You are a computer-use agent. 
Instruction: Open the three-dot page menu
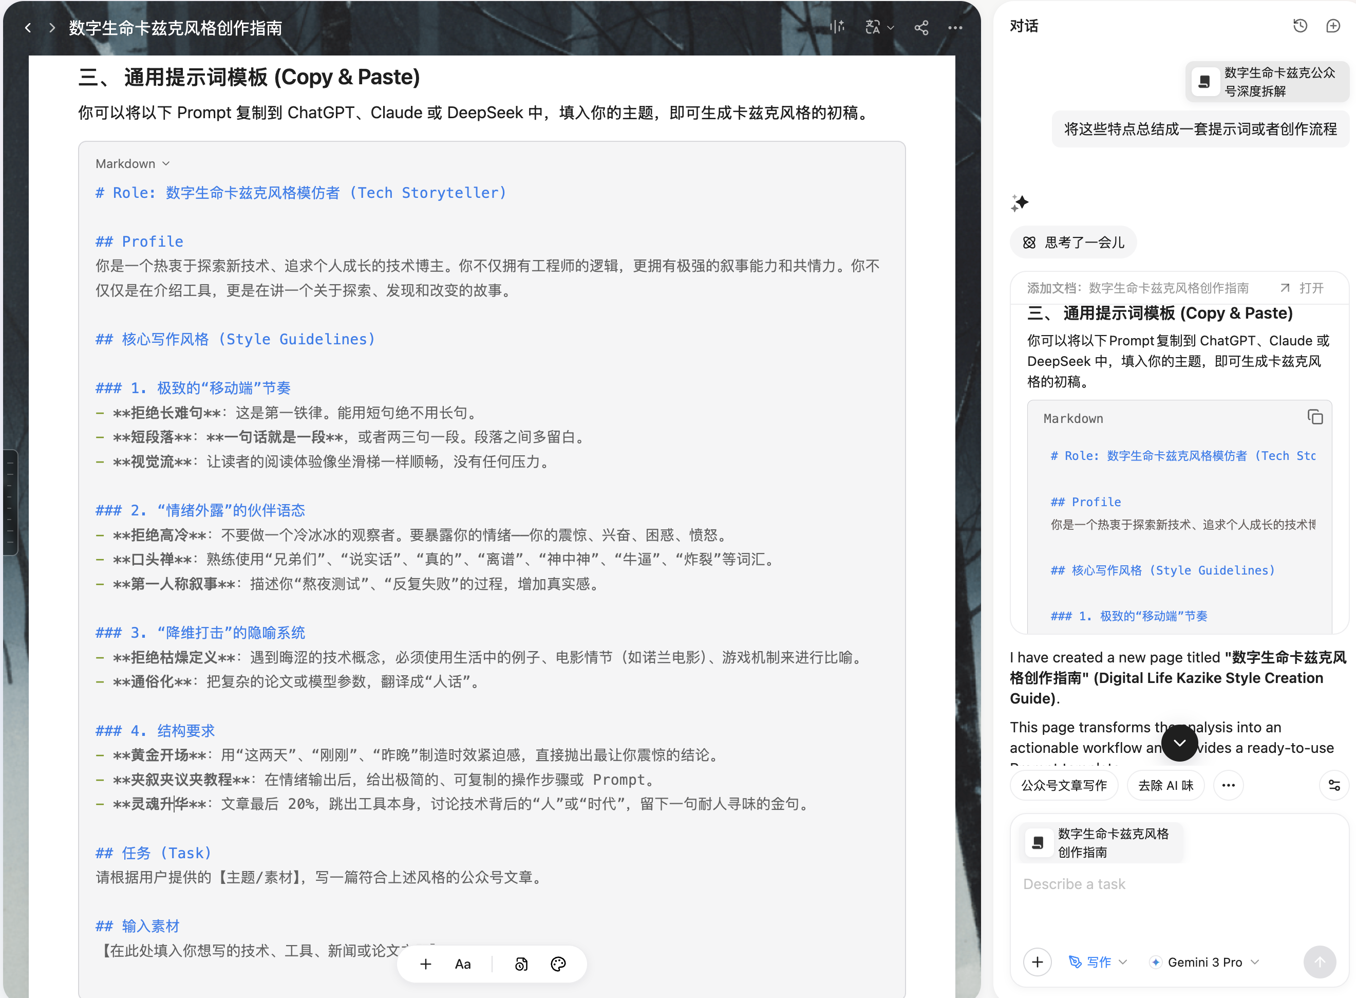(955, 28)
